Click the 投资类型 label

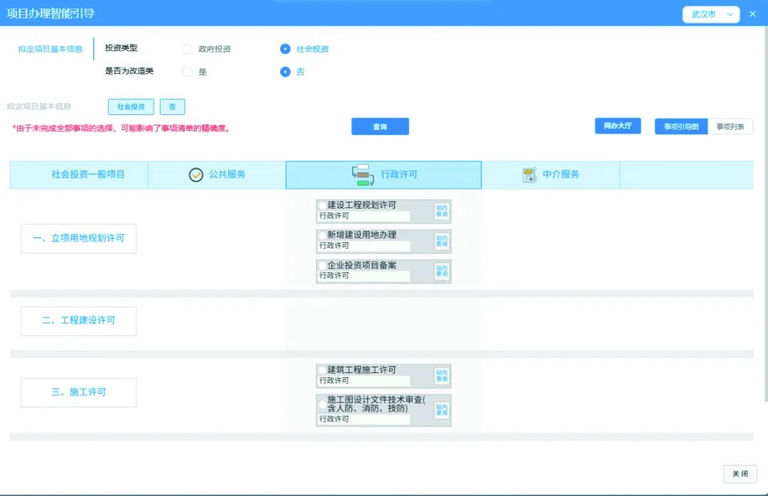point(121,48)
